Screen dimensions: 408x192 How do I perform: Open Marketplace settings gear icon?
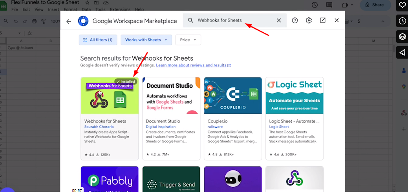[309, 20]
